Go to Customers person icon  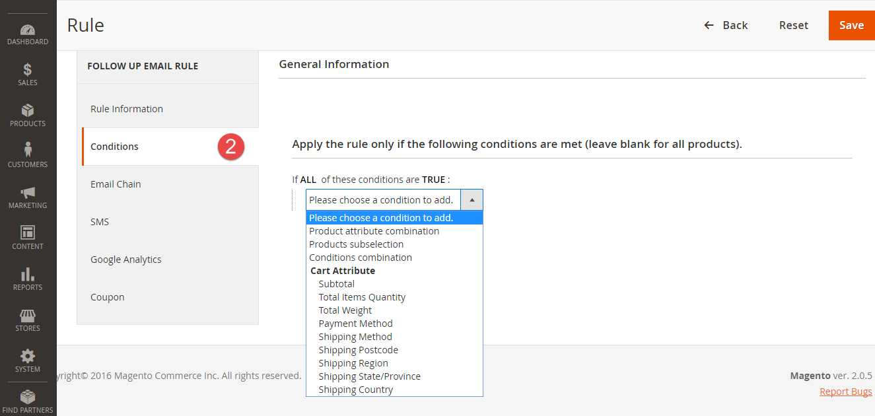28,151
